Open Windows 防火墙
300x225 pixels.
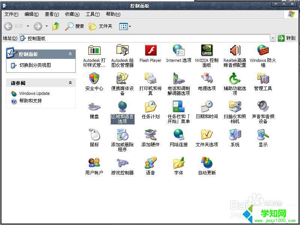point(263,56)
